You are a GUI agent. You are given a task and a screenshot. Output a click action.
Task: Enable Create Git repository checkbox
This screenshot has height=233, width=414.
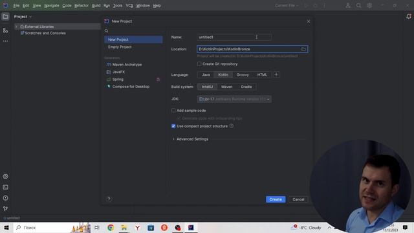[x=199, y=63]
